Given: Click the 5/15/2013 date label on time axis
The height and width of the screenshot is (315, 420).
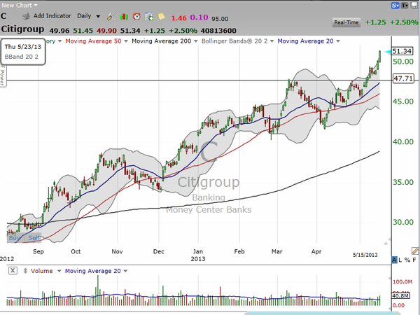Looking at the screenshot, I should [365, 255].
